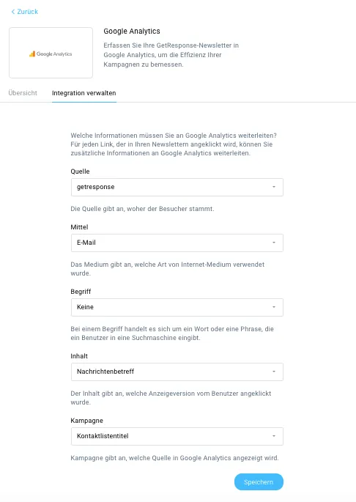Screen dimensions: 356x502
Task: Click the Keine value in Begriff field
Action: tap(85, 307)
